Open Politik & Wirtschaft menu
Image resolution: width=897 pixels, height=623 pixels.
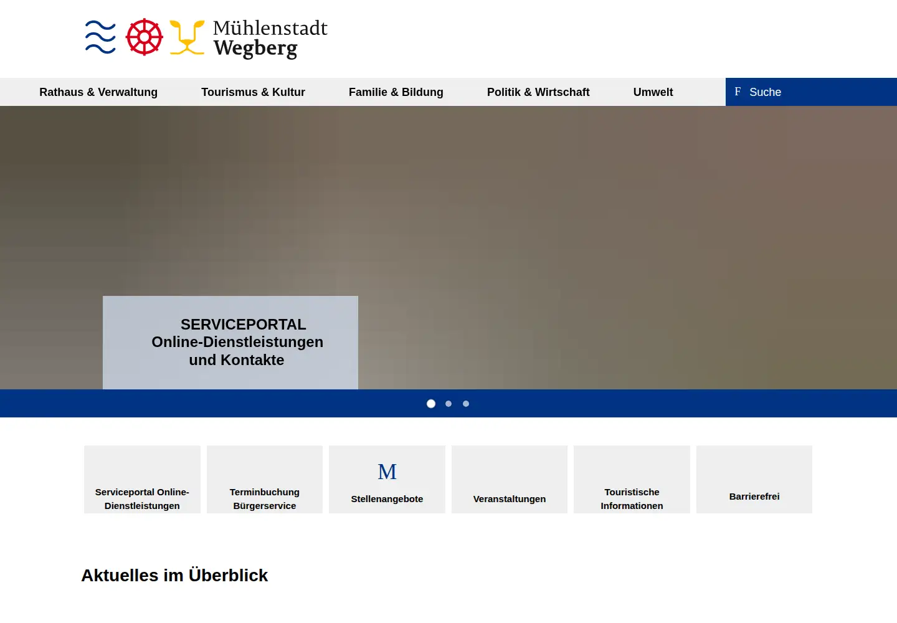(538, 92)
